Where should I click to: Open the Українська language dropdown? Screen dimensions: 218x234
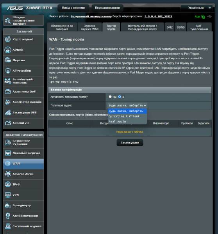[197, 8]
